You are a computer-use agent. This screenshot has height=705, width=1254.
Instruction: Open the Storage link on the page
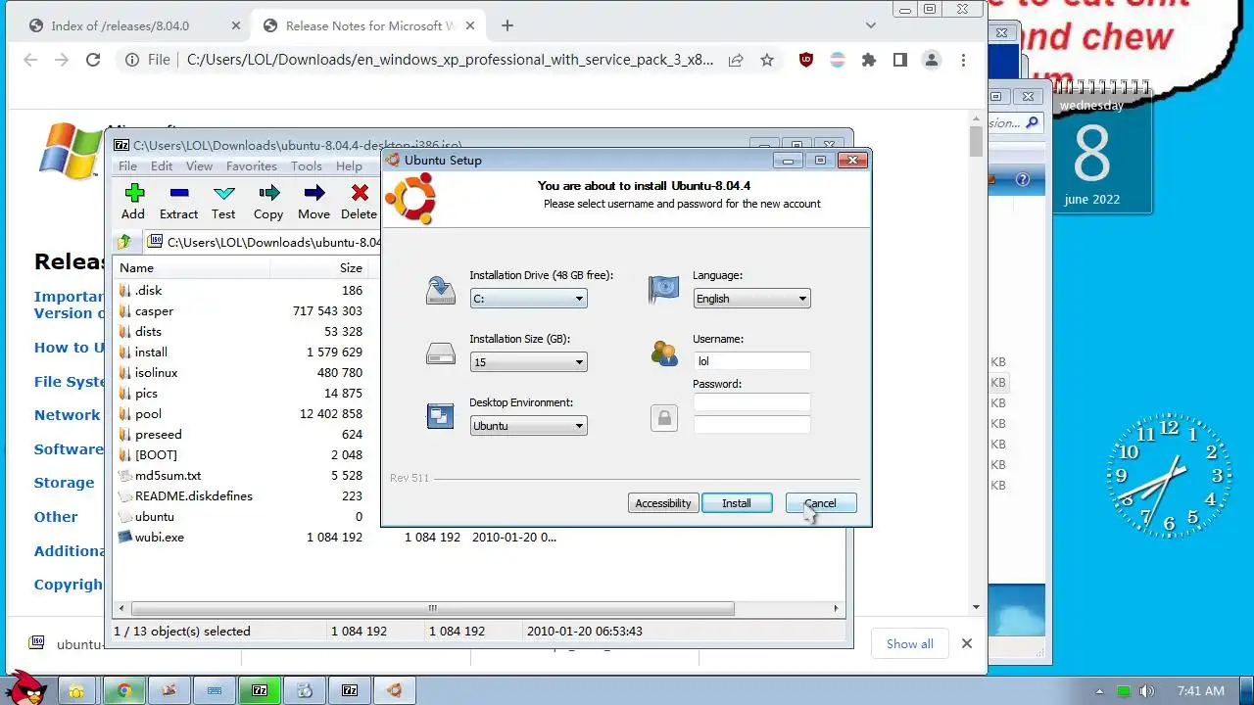pos(65,483)
